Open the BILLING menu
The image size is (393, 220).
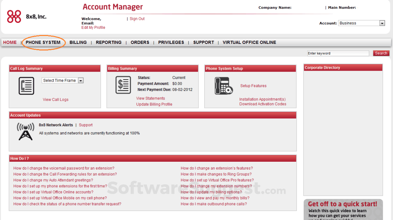78,42
